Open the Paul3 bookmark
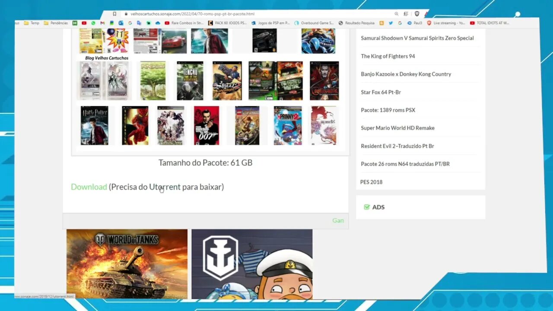 (414, 23)
